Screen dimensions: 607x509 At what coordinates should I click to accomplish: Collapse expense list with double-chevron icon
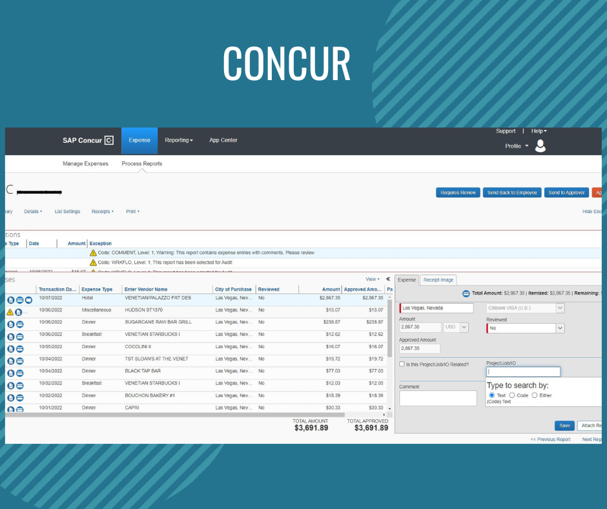[x=388, y=279]
